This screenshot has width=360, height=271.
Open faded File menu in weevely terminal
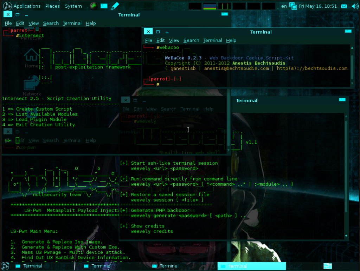tap(126, 109)
